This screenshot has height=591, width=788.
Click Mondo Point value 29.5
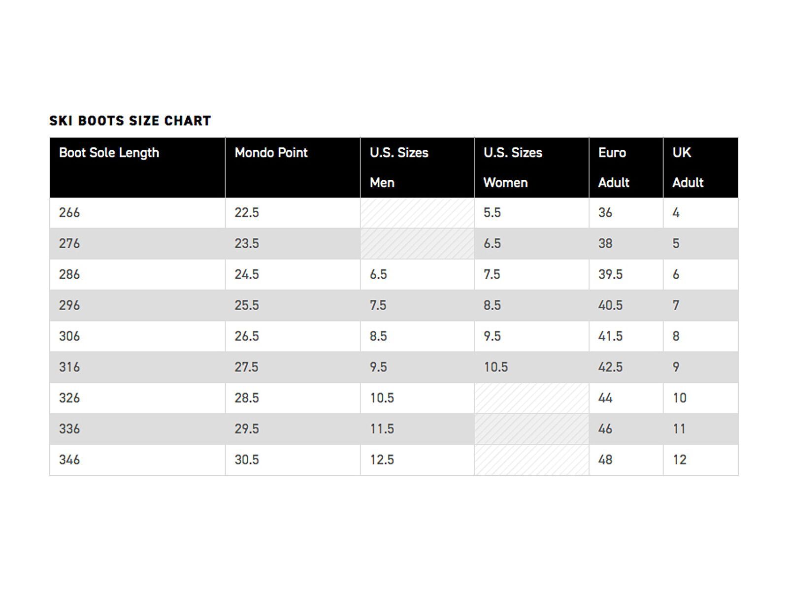pos(247,429)
